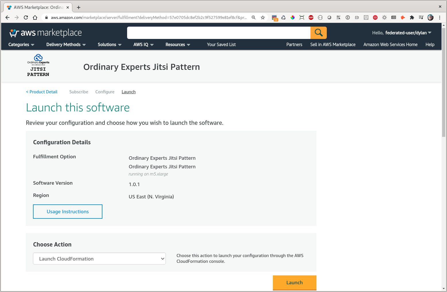The height and width of the screenshot is (292, 447).
Task: Open the QR code extension
Action: tap(339, 17)
